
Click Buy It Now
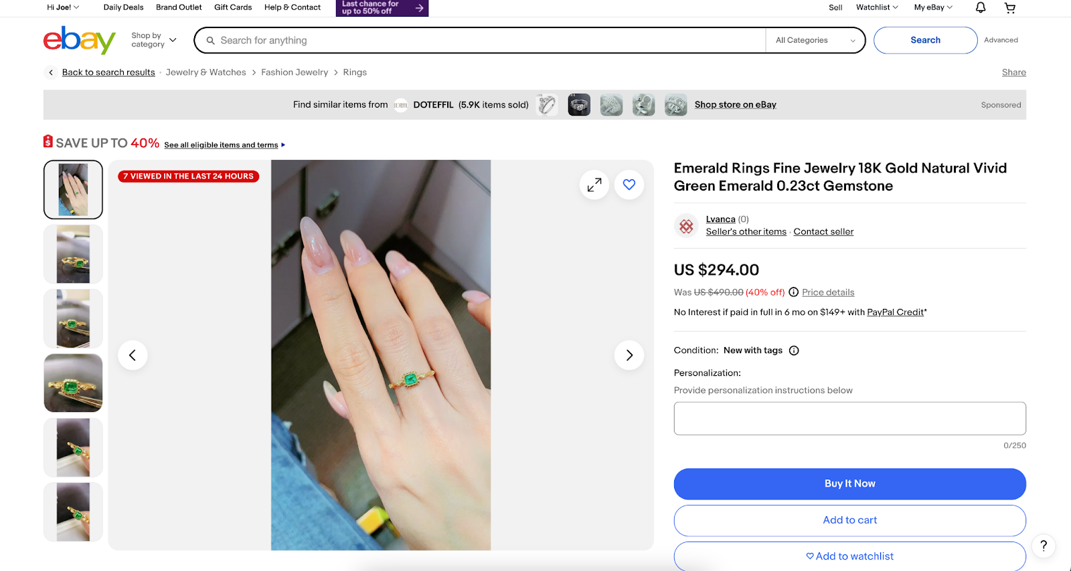click(849, 483)
